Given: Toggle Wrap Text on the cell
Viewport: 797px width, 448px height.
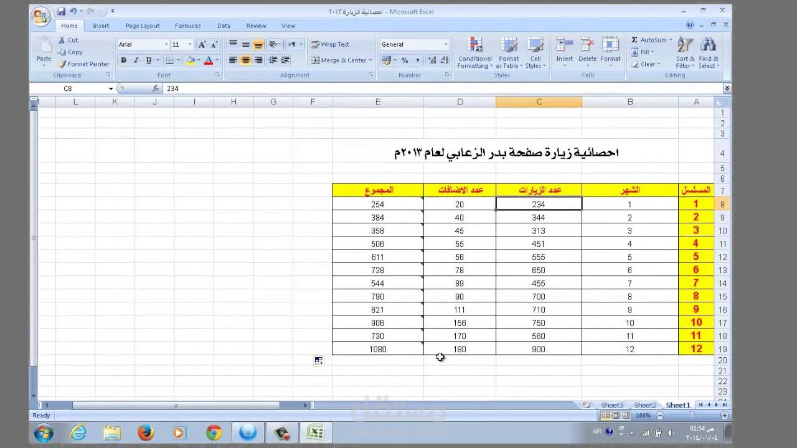Looking at the screenshot, I should 331,44.
